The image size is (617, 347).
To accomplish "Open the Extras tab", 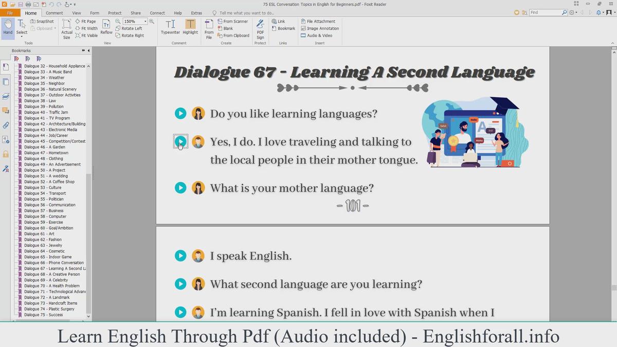I will (x=196, y=13).
